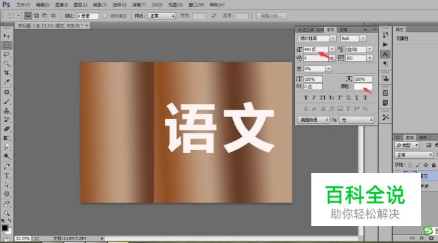Image resolution: width=438 pixels, height=243 pixels.
Task: Open the Clone Source panel icon
Action: pos(385,78)
